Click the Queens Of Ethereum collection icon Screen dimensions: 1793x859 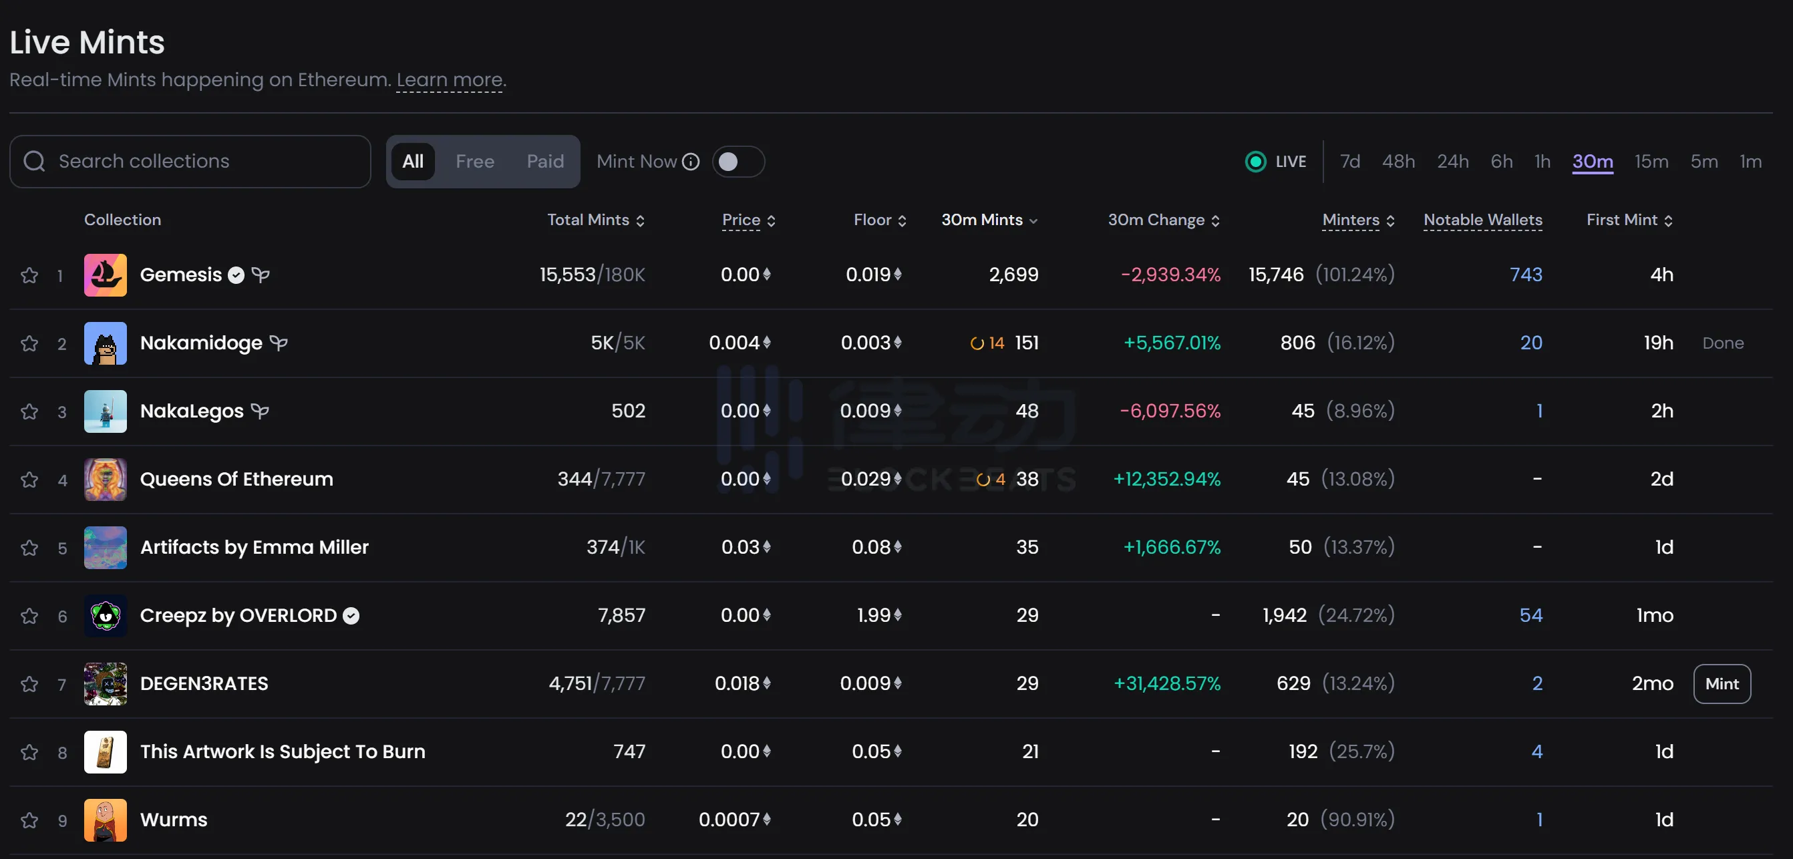point(104,478)
